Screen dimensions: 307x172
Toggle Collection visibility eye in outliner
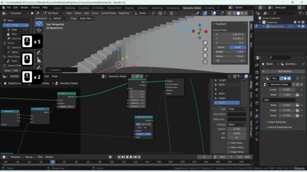coord(299,22)
